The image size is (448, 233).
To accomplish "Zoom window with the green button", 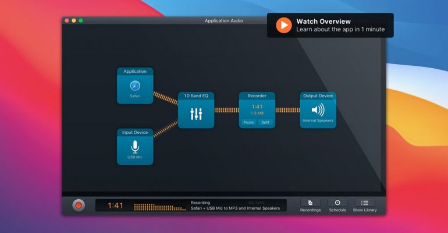I will (x=81, y=20).
